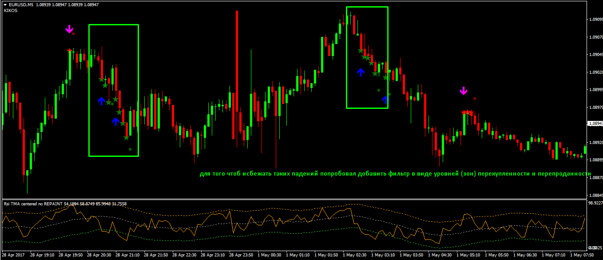Click the blue up arrow on the right rectangle's bottom edge
The width and height of the screenshot is (603, 260).
click(x=385, y=100)
